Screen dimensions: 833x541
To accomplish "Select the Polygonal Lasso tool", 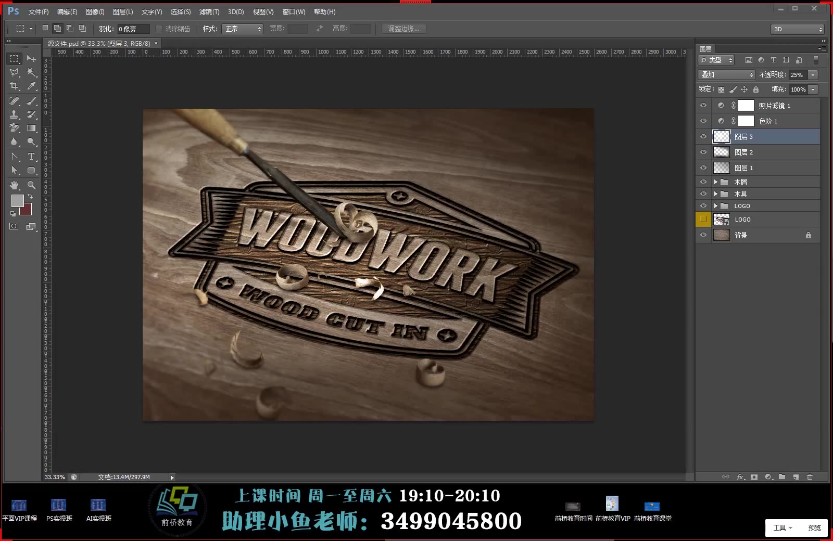I will [14, 72].
